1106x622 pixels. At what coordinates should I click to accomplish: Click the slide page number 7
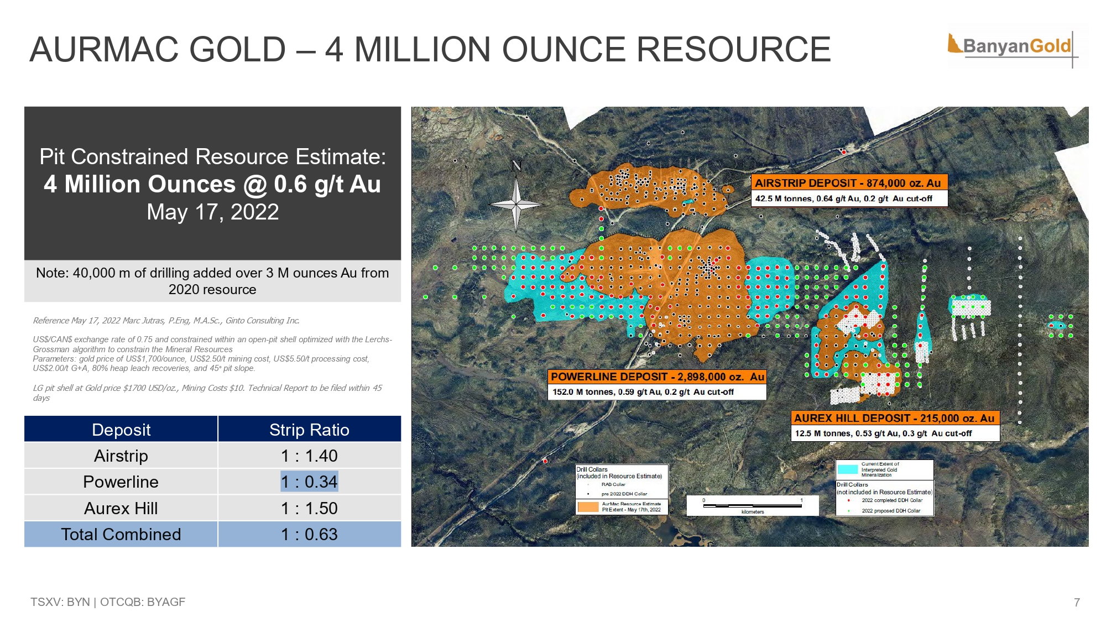(1077, 603)
